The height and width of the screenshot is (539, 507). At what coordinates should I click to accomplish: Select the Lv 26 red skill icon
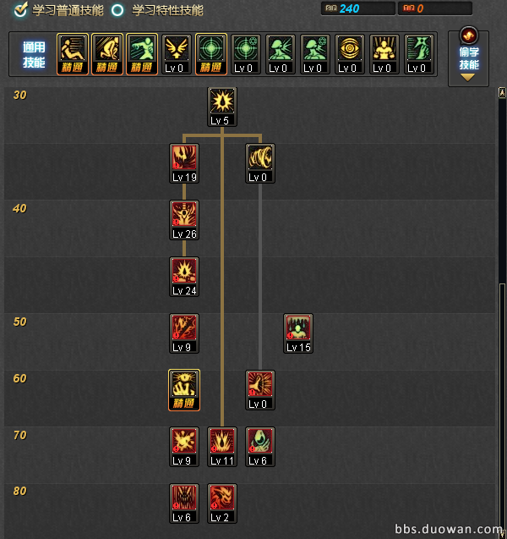click(x=184, y=220)
